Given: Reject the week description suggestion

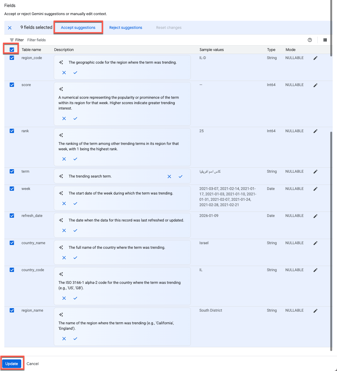Looking at the screenshot, I should coord(64,203).
